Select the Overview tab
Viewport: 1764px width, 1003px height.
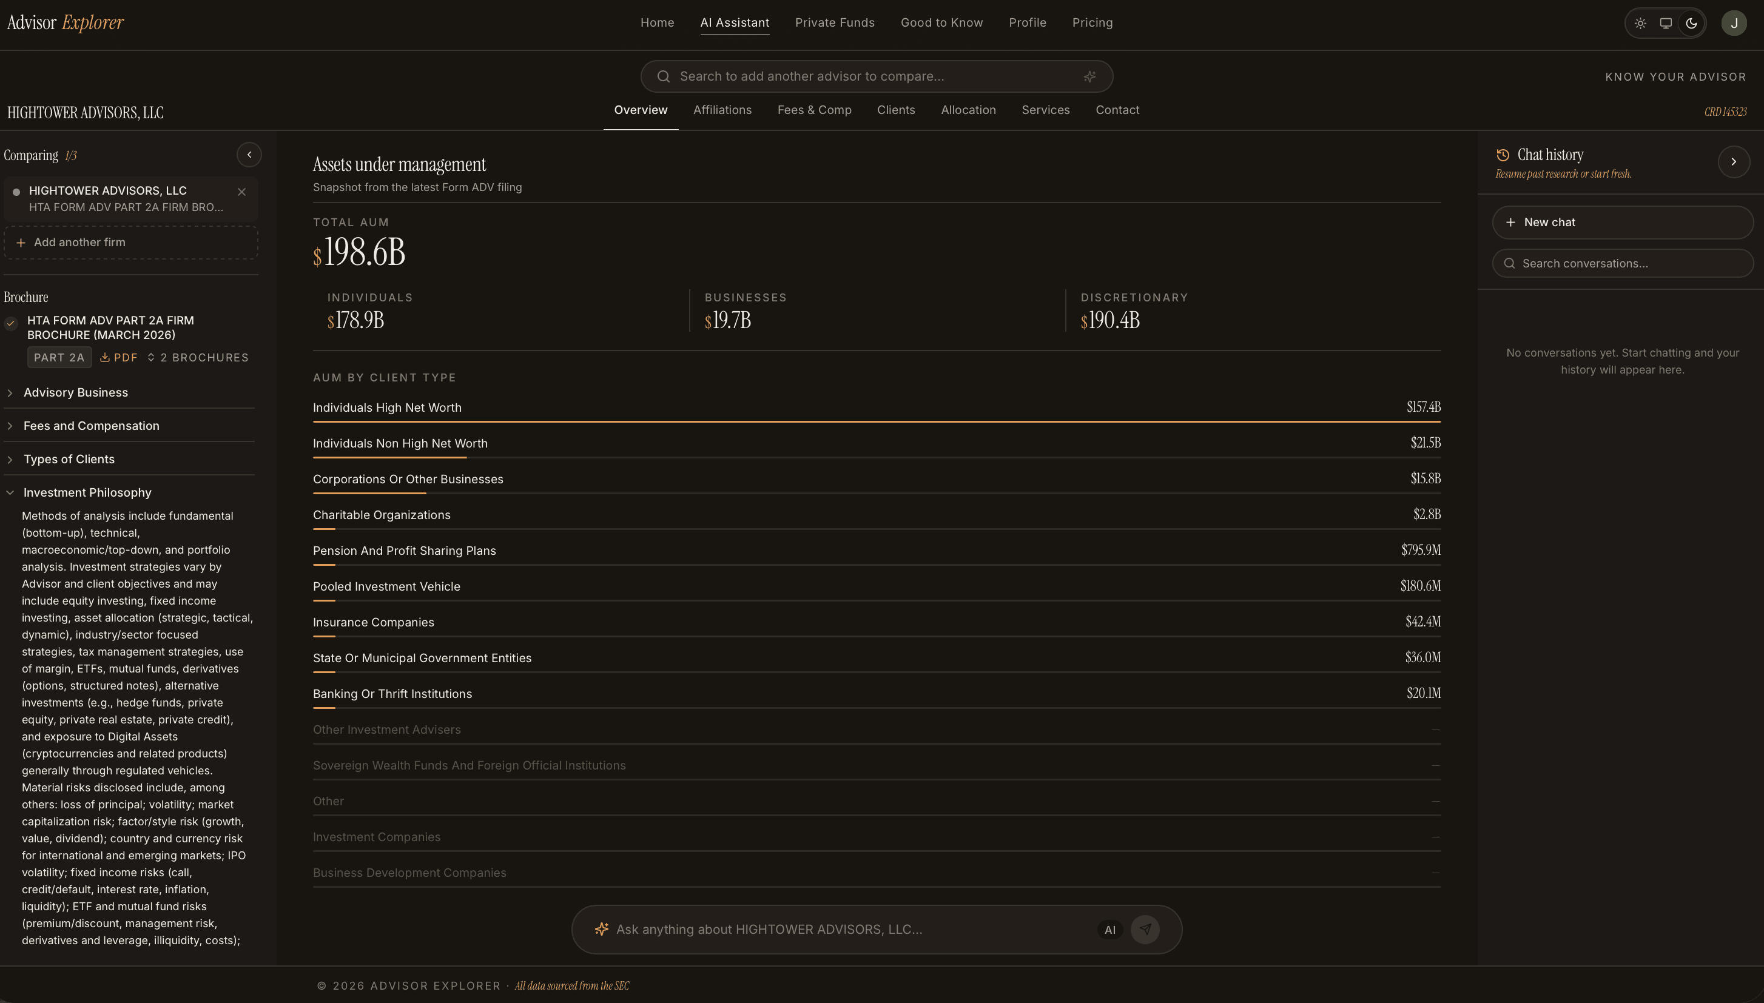click(640, 110)
